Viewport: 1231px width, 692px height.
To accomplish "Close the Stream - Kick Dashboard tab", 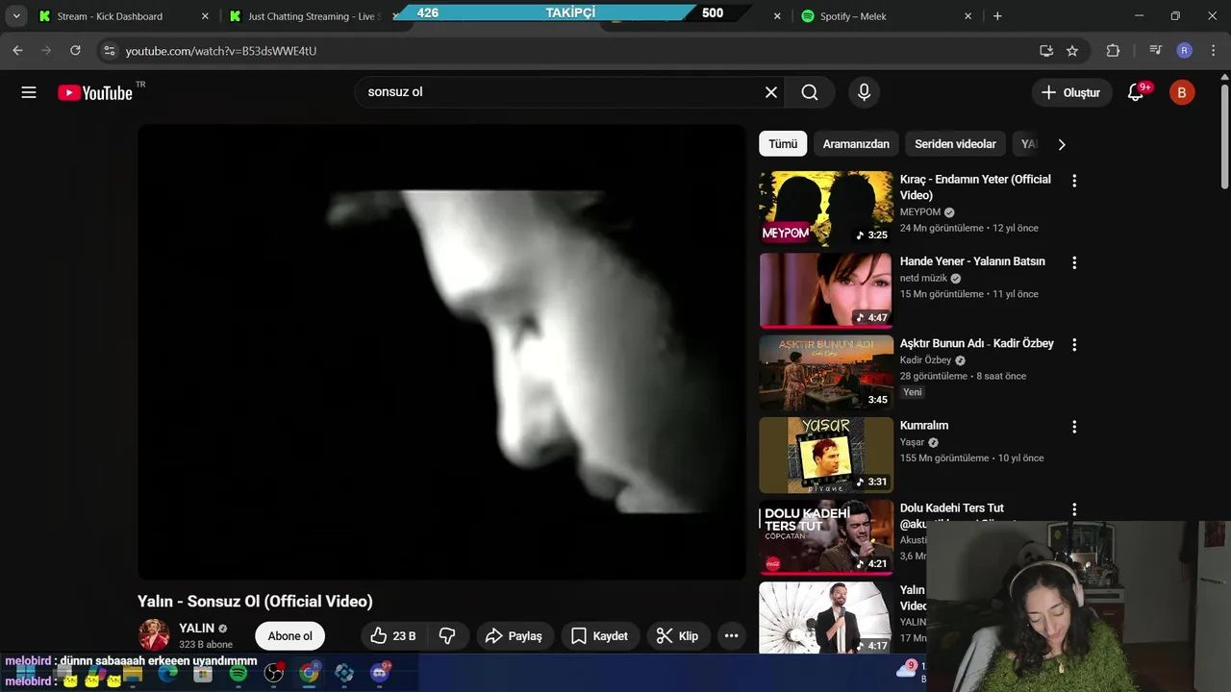I will pyautogui.click(x=205, y=16).
